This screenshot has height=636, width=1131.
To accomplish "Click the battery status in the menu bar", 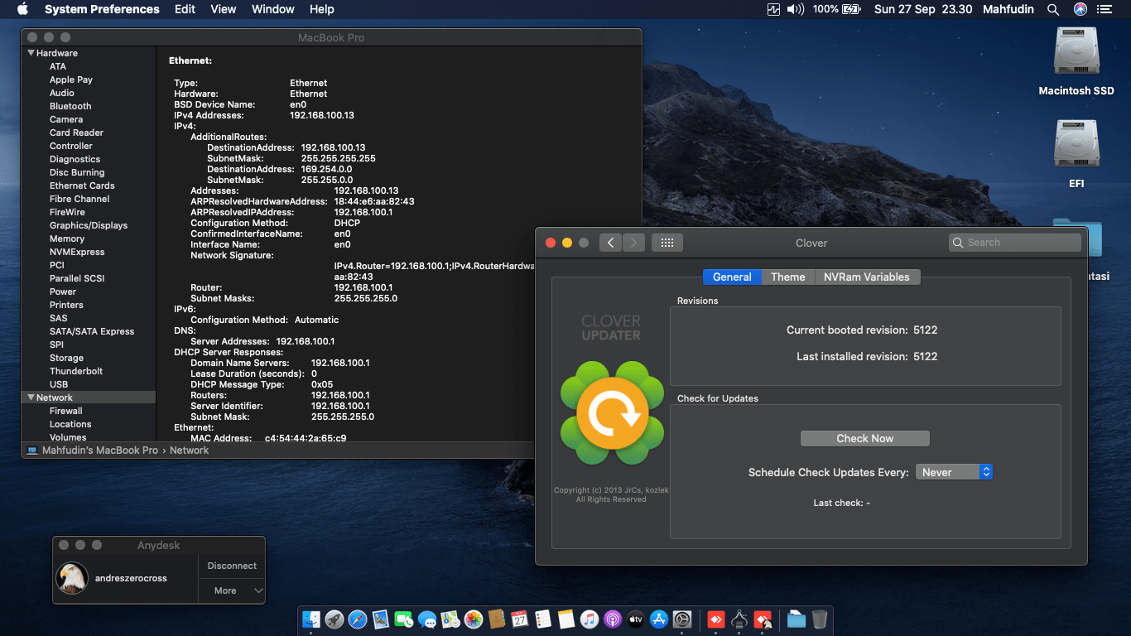I will pos(837,9).
